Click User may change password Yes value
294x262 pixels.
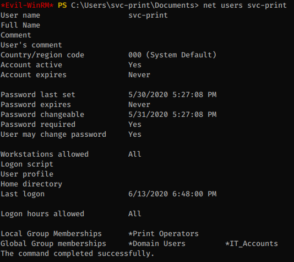135,134
